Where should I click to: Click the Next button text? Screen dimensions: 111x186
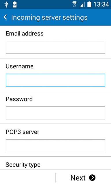click(x=78, y=178)
